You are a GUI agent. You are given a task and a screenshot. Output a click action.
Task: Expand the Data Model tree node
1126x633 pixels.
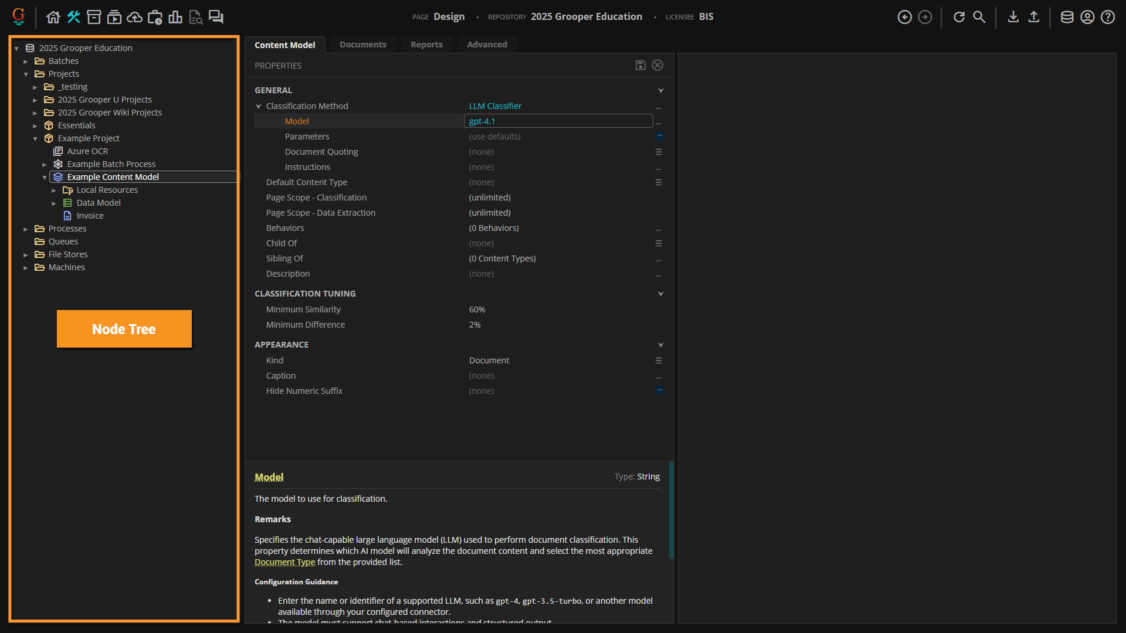click(54, 203)
